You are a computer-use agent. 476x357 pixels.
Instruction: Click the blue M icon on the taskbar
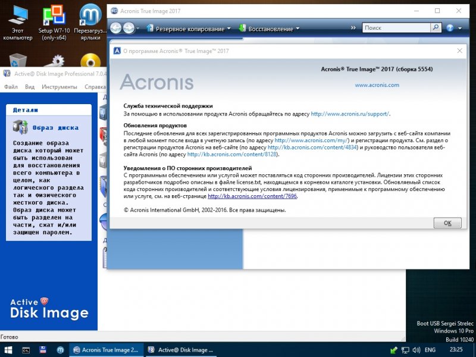tap(60, 350)
